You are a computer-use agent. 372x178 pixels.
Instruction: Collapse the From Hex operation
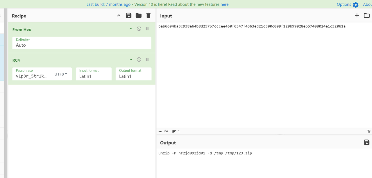click(131, 29)
